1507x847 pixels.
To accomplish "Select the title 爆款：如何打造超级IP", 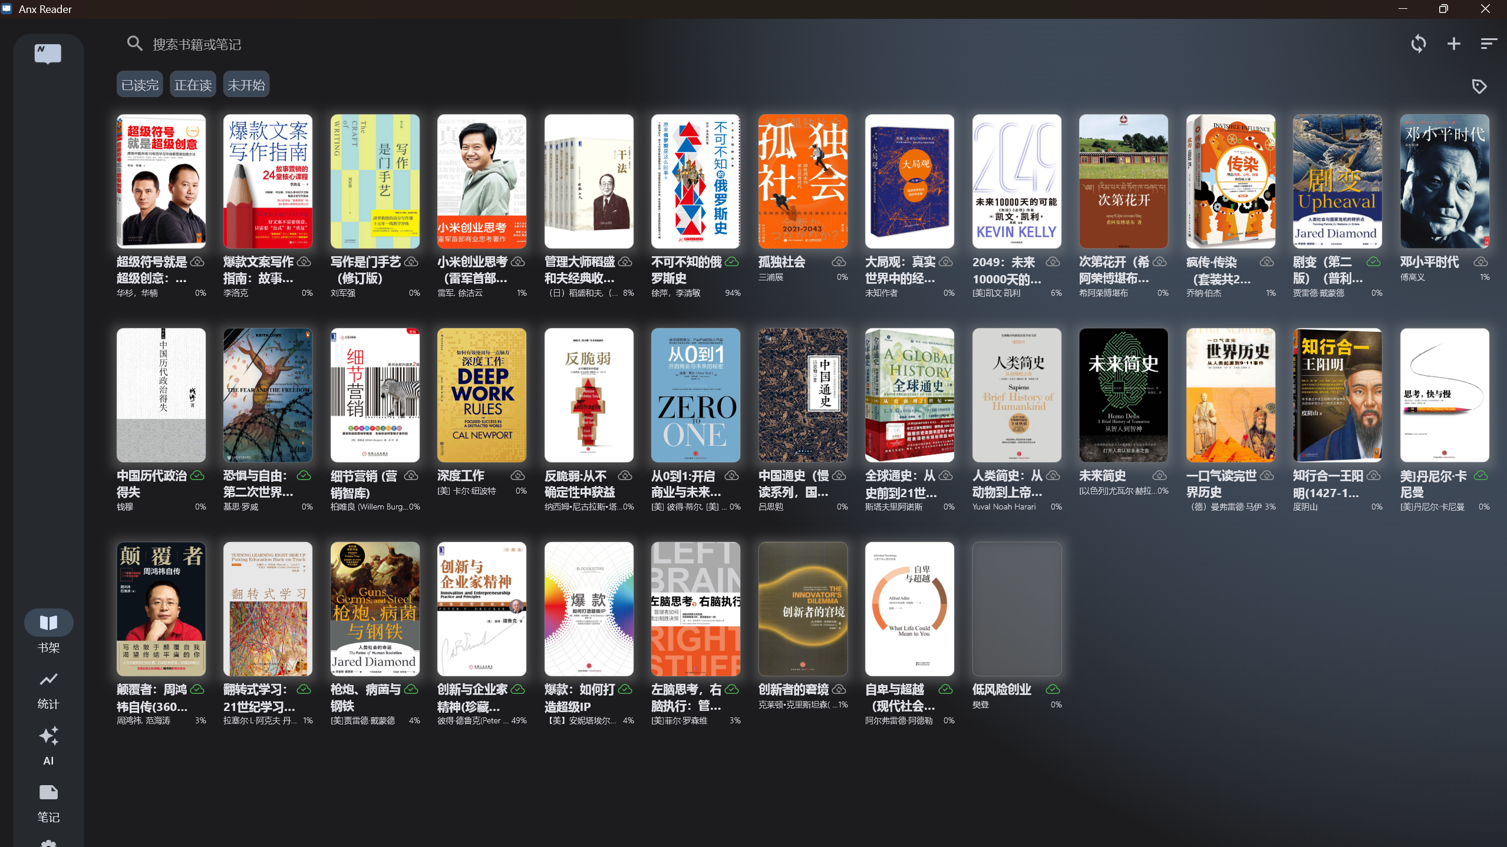I will pyautogui.click(x=580, y=698).
